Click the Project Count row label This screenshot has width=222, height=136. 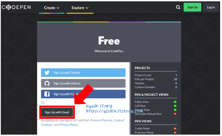pos(143,75)
